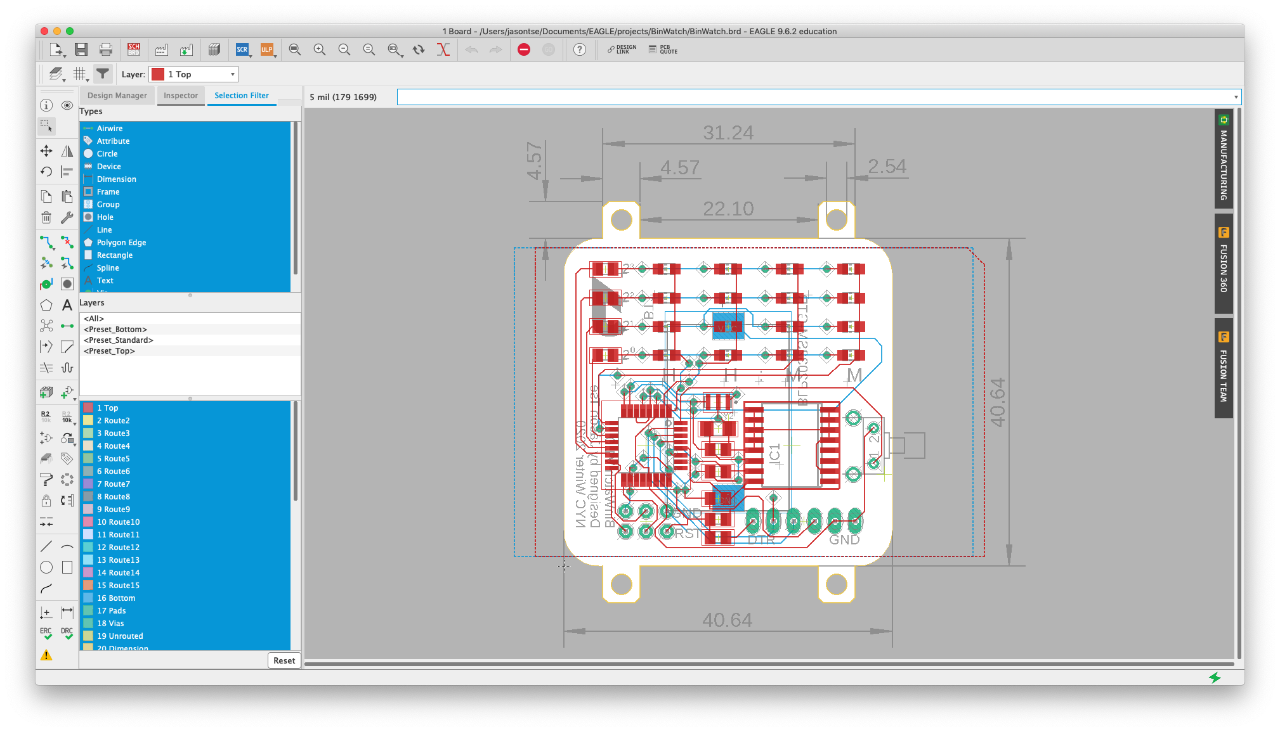Toggle the Selection Filter funnel button
Viewport: 1280px width, 732px height.
coord(103,74)
